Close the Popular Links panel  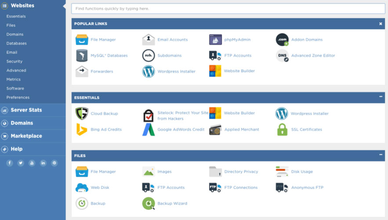tap(381, 24)
